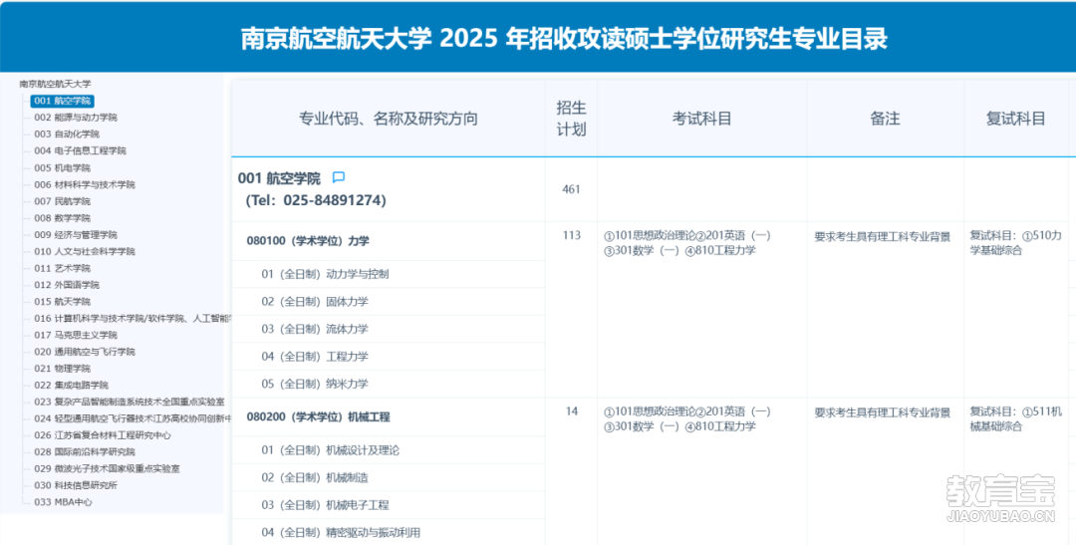This screenshot has width=1076, height=545.
Task: Open 022 集成电路学院
Action: (x=72, y=385)
